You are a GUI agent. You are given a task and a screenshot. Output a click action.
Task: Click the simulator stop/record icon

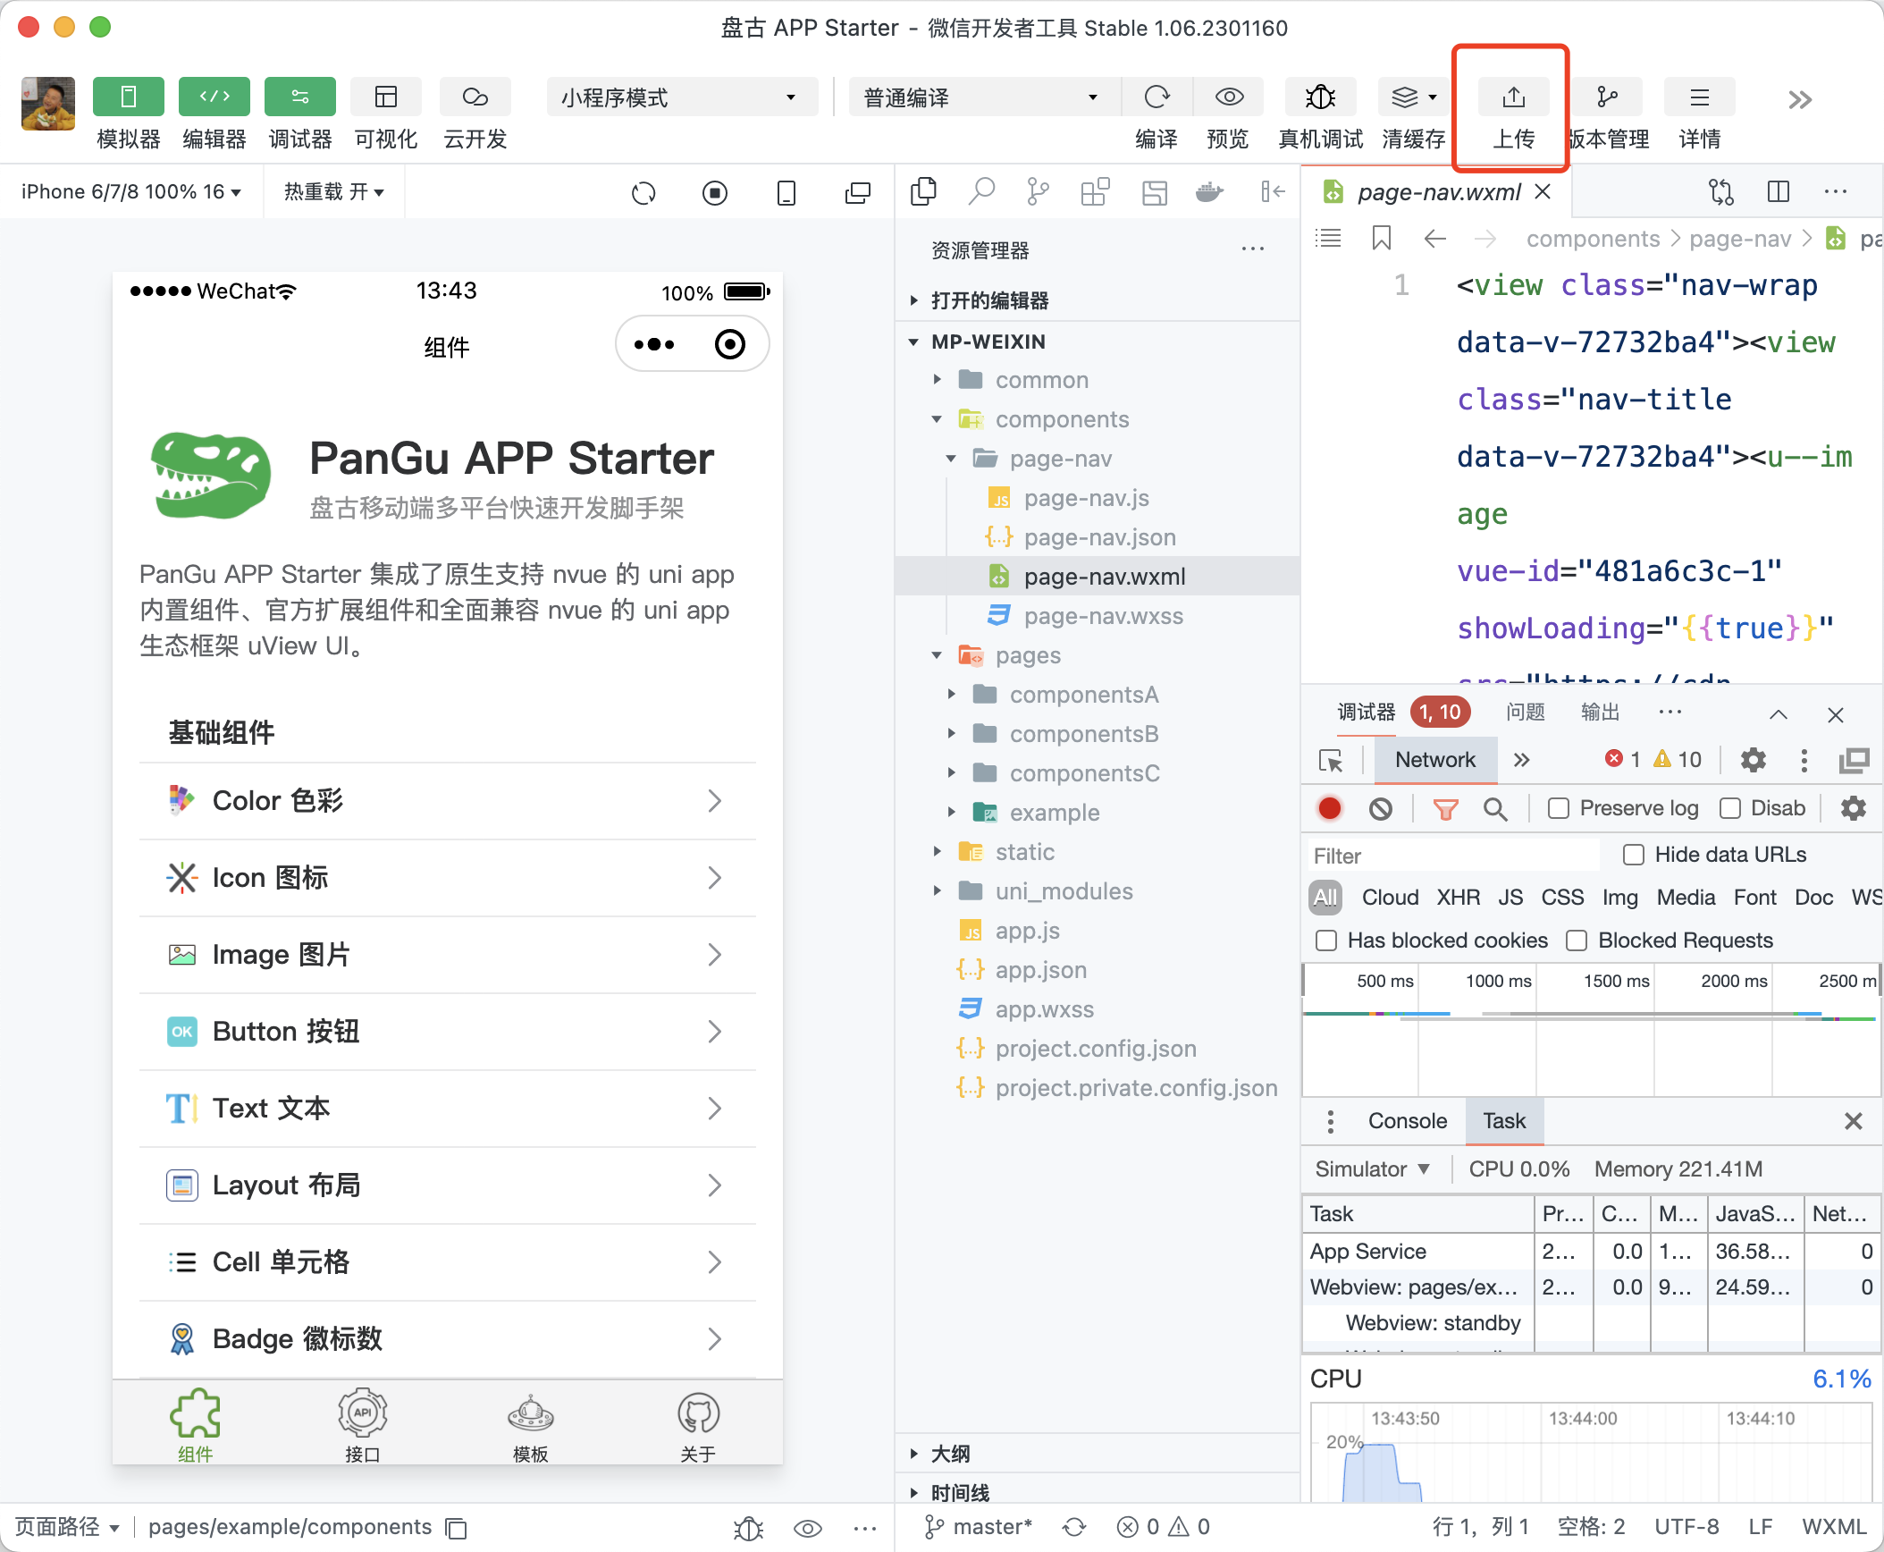(715, 192)
